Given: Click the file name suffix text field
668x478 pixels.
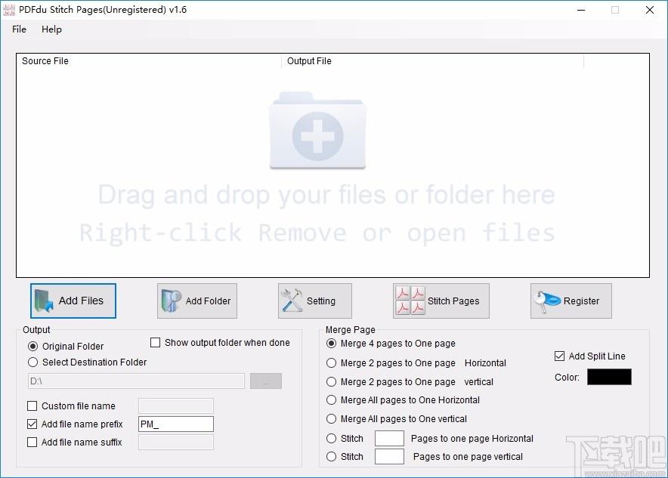Looking at the screenshot, I should [176, 443].
